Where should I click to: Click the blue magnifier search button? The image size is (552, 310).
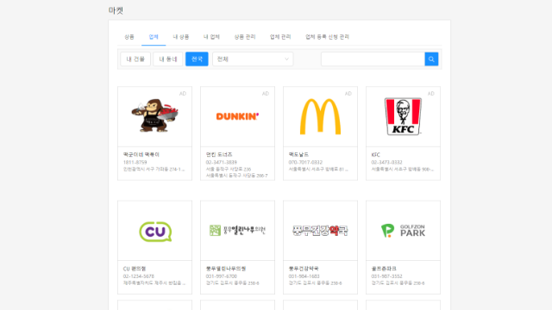point(431,59)
